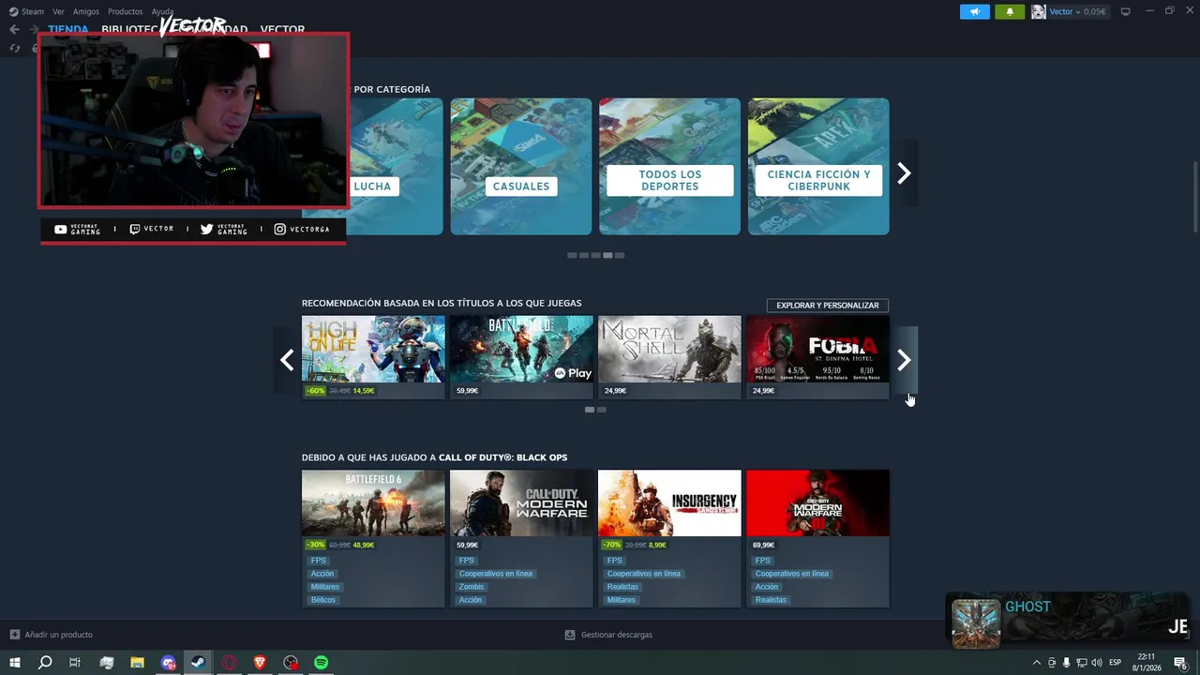The height and width of the screenshot is (675, 1200).
Task: Click the system tray microphone icon
Action: 1066,663
